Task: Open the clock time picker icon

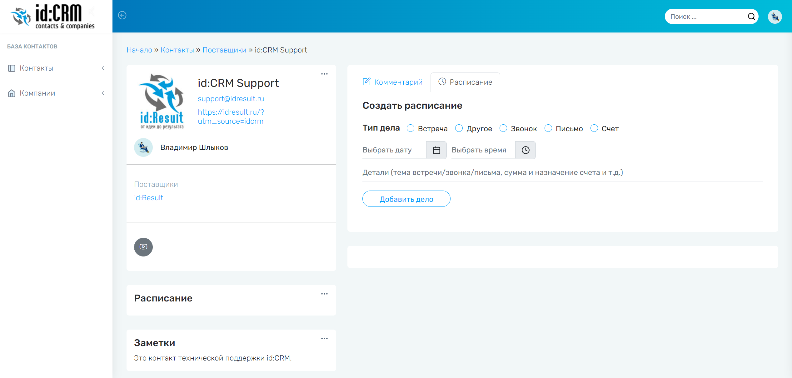Action: (x=526, y=150)
